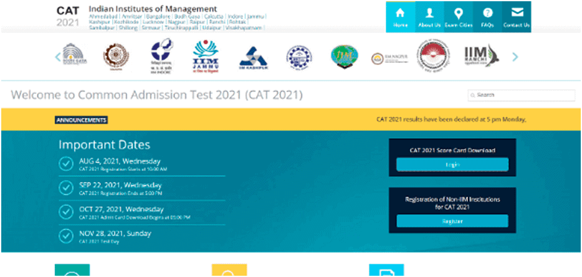Click the search magnifier icon
Image resolution: width=582 pixels, height=277 pixels.
tap(473, 95)
